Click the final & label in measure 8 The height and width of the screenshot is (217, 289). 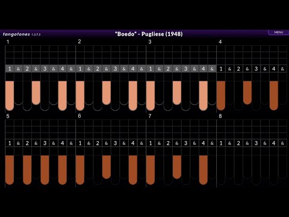point(282,143)
